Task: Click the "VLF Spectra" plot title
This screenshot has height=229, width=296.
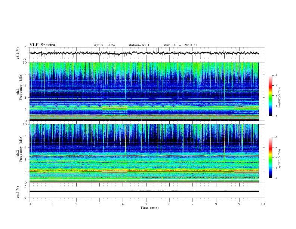Action: (x=42, y=45)
